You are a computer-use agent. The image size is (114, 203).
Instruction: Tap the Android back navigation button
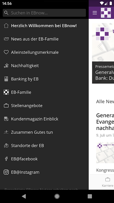[x=24, y=196]
